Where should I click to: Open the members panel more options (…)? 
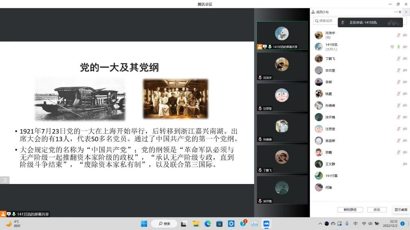[x=396, y=12]
